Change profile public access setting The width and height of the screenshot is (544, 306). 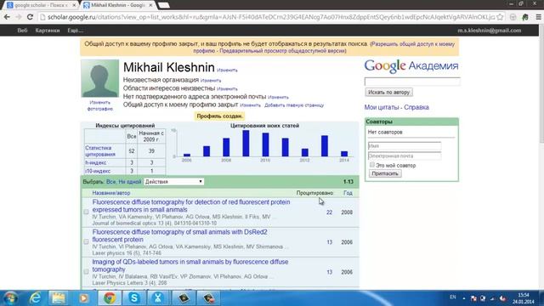pos(250,105)
